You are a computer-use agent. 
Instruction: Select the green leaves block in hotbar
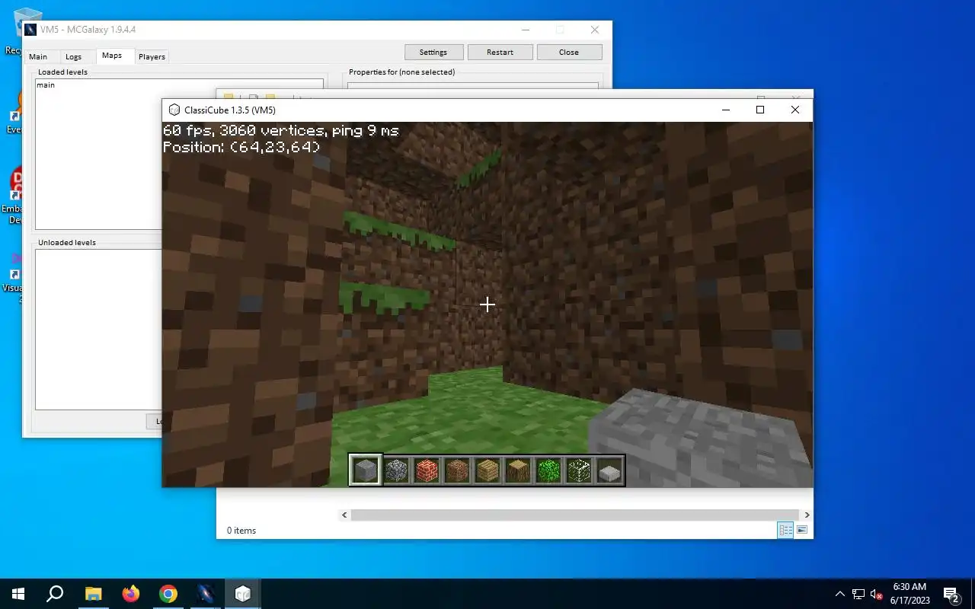[548, 470]
